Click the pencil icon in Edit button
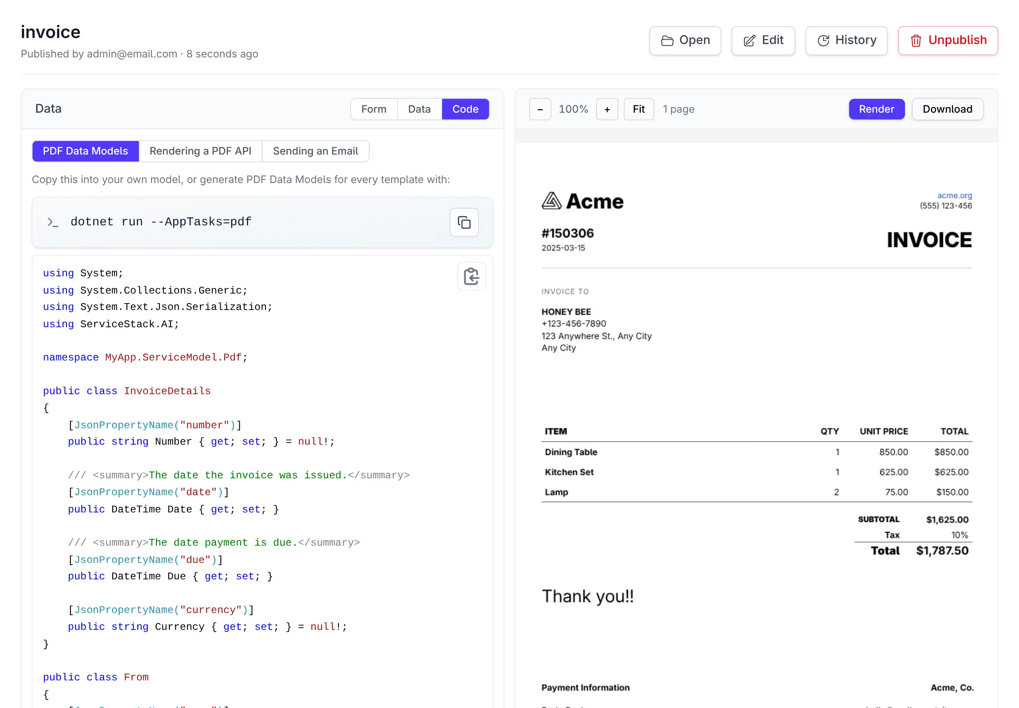1019x708 pixels. (749, 41)
